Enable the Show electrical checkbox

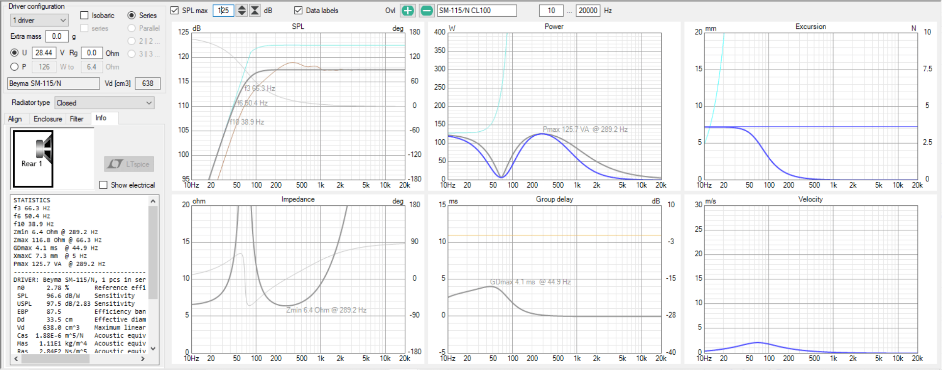click(103, 185)
